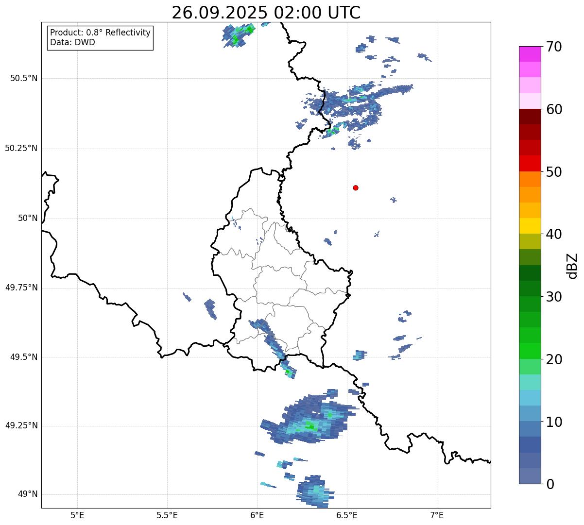Click the yellow colorbar segment above 40
Viewport: 584px width, 525px height.
pyautogui.click(x=530, y=226)
